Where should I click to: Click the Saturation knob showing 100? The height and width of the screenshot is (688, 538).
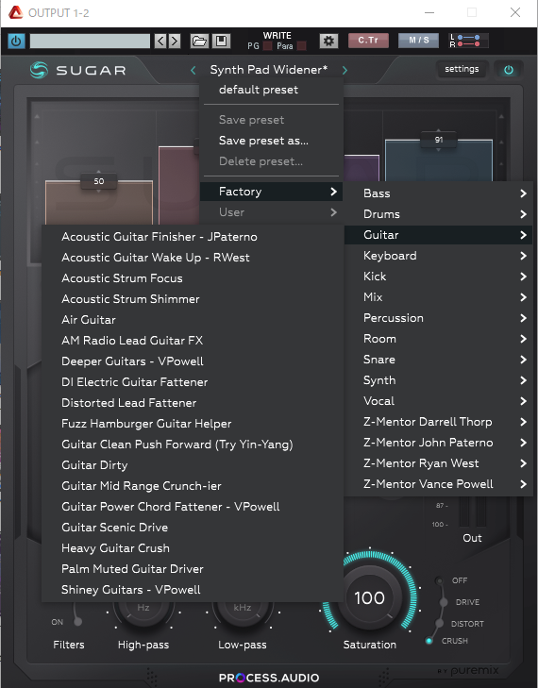tap(370, 597)
